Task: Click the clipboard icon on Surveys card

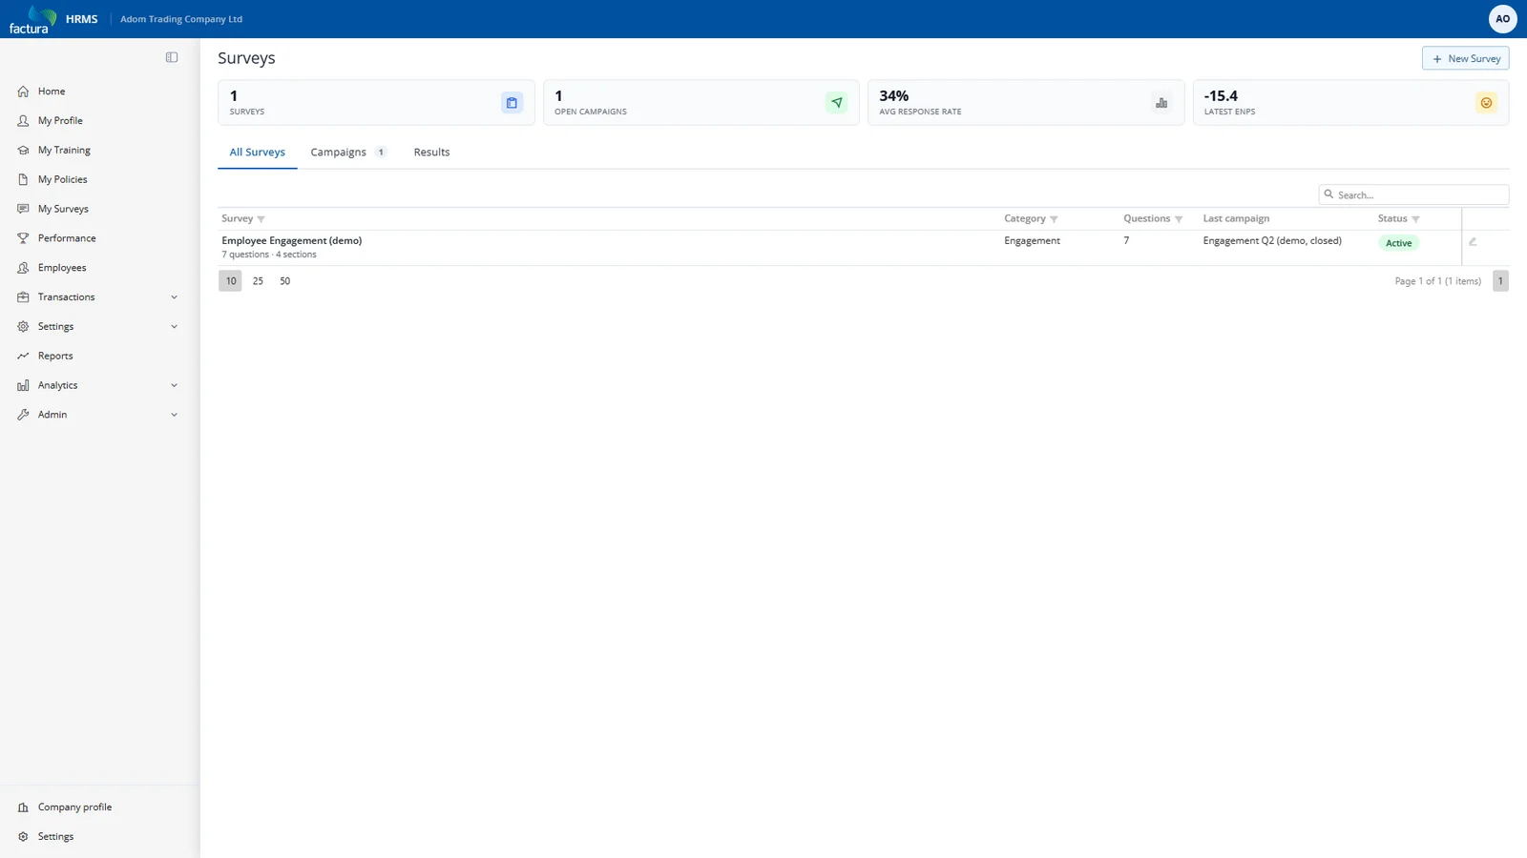Action: tap(512, 103)
